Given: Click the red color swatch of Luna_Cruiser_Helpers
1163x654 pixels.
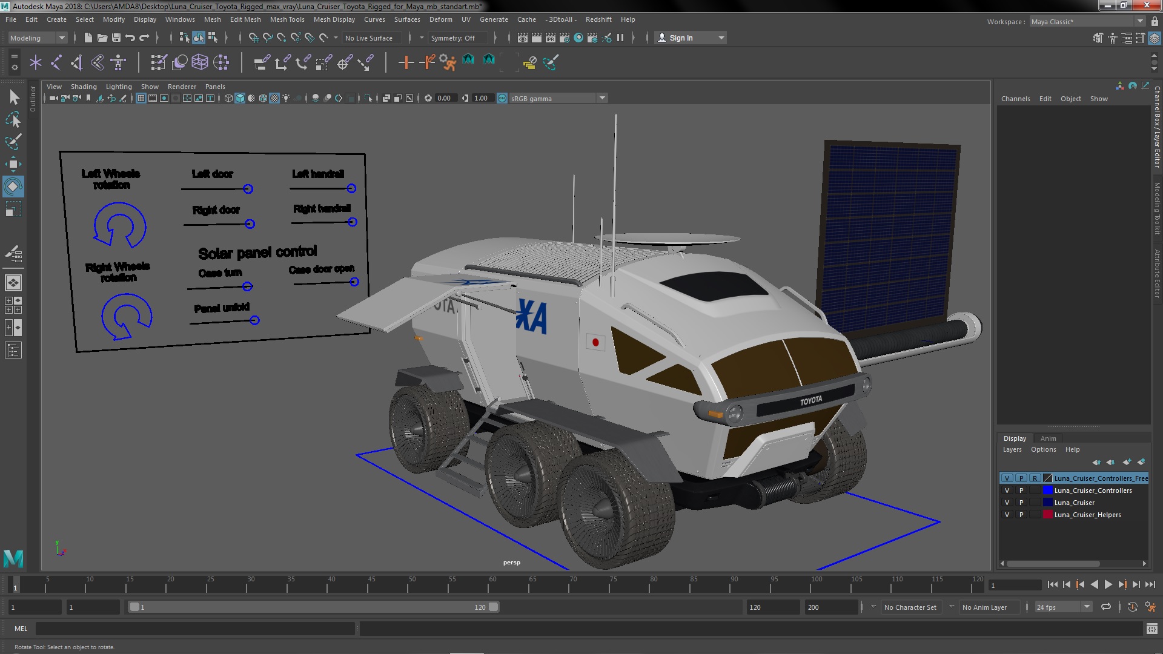Looking at the screenshot, I should click(1047, 515).
